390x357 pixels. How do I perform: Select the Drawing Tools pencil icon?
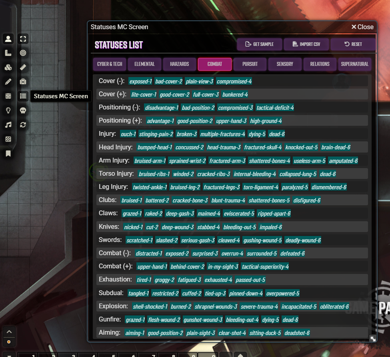click(8, 82)
